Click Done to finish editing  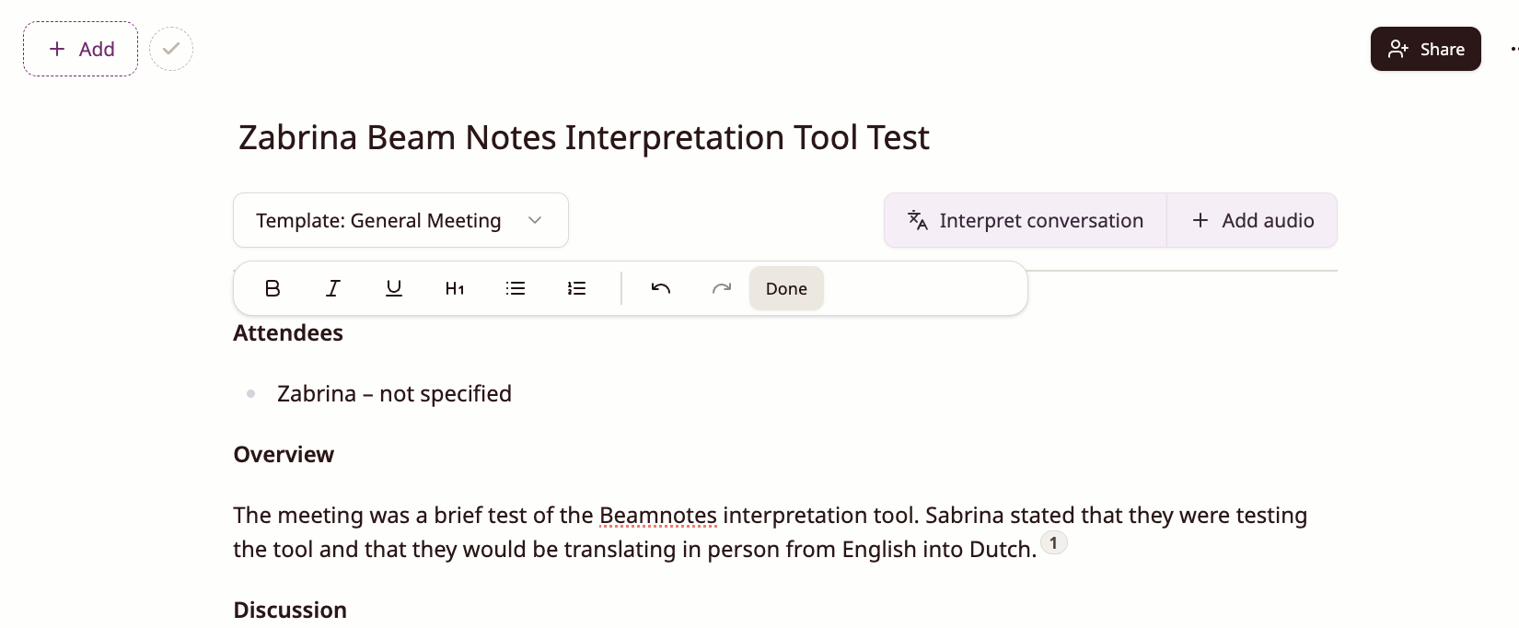pos(786,288)
